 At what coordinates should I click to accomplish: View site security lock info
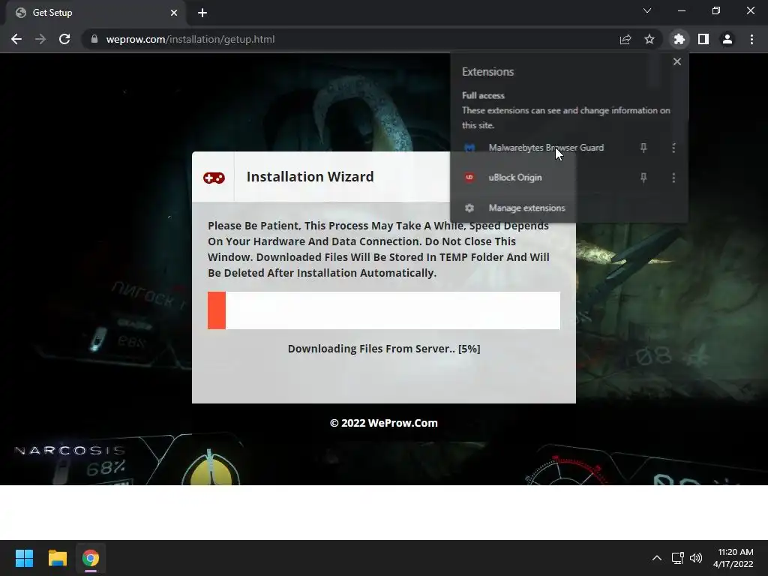tap(94, 39)
